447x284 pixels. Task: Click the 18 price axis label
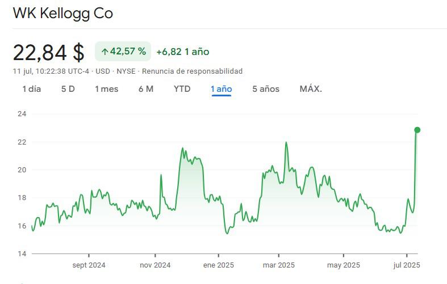coord(22,198)
